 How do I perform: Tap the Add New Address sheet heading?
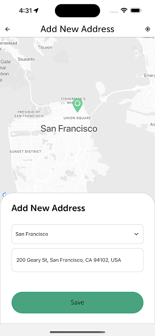coord(48,208)
